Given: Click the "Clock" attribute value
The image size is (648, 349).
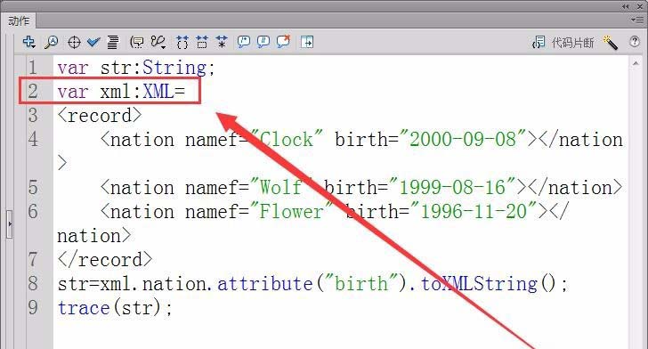Looking at the screenshot, I should pos(287,140).
